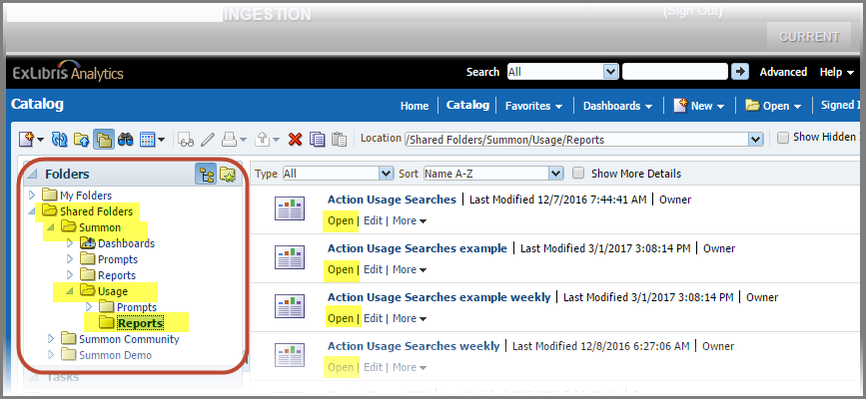The width and height of the screenshot is (866, 399).
Task: Click the New object icon in catalog toolbar
Action: pos(27,139)
